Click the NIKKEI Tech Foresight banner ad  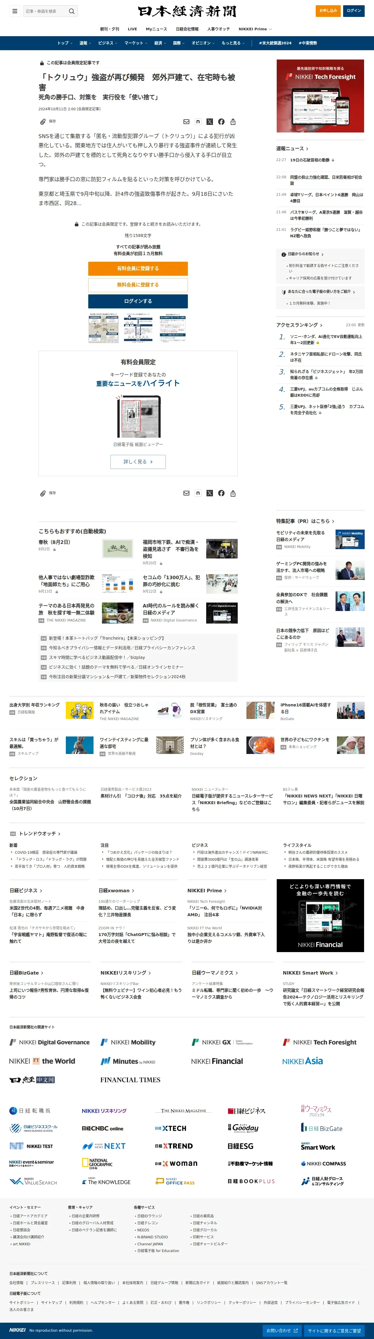pyautogui.click(x=320, y=96)
